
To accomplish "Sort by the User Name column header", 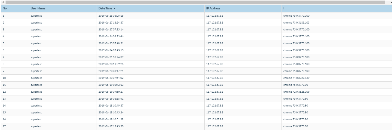I will coord(38,9).
